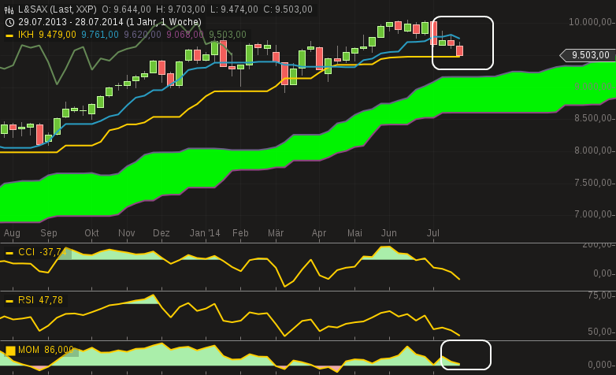The image size is (616, 375).
Task: Click the Aug label on time axis
Action: 12,233
